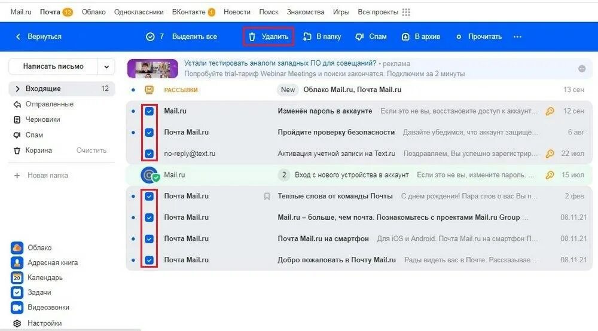Uncheck the Пройдите проверку безопасности email
Viewport: 598px width, 331px height.
tap(149, 133)
